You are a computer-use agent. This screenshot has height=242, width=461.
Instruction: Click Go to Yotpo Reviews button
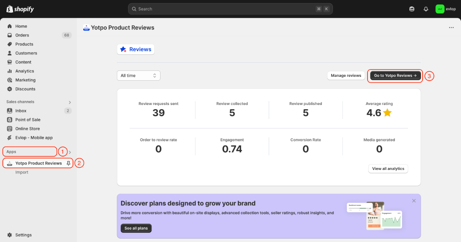pos(395,76)
